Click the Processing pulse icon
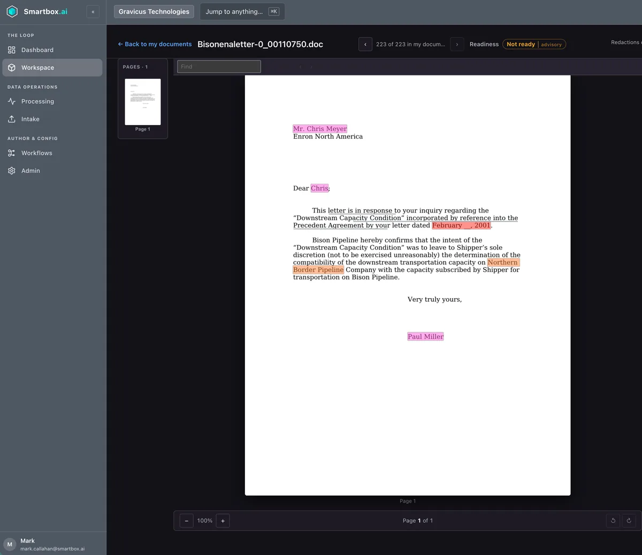This screenshot has width=642, height=555. (12, 101)
